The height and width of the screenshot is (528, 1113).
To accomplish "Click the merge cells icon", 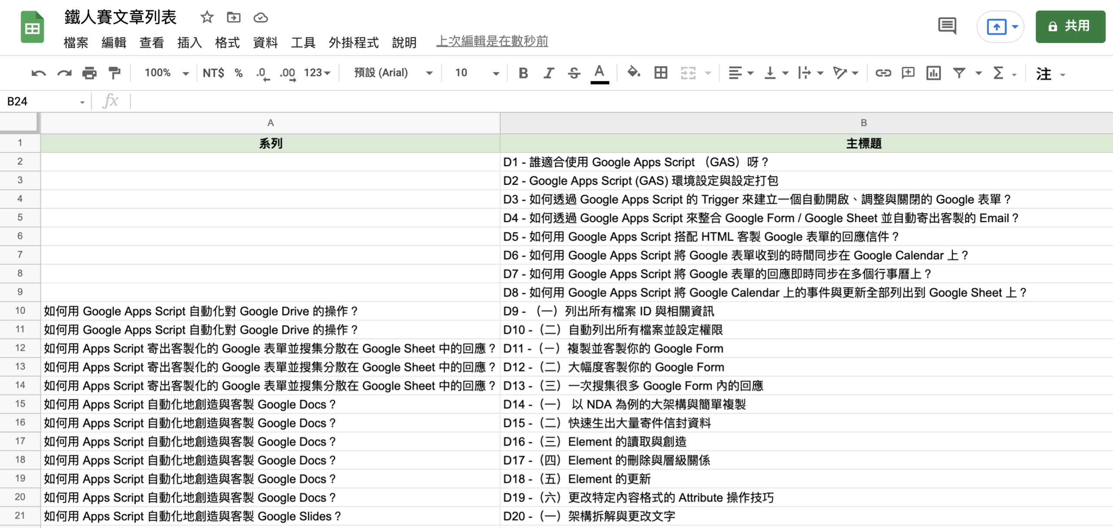I will click(x=688, y=73).
